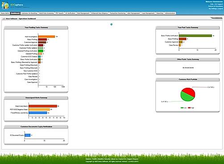Open the Contact Us footer link
224x164 pixels.
click(x=122, y=159)
